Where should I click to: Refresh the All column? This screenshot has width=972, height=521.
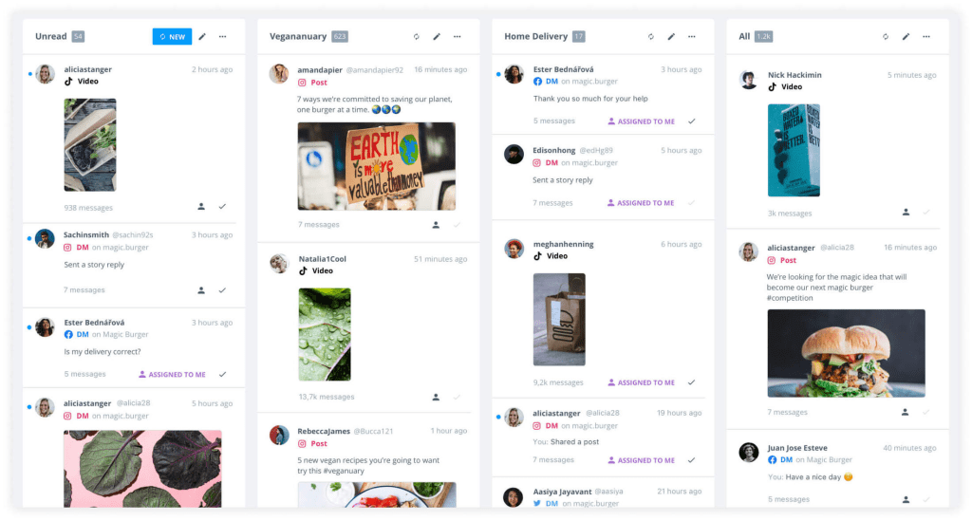[x=886, y=37]
